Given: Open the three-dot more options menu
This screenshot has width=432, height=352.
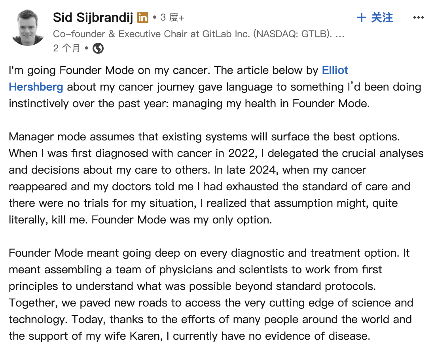Looking at the screenshot, I should click(x=419, y=17).
